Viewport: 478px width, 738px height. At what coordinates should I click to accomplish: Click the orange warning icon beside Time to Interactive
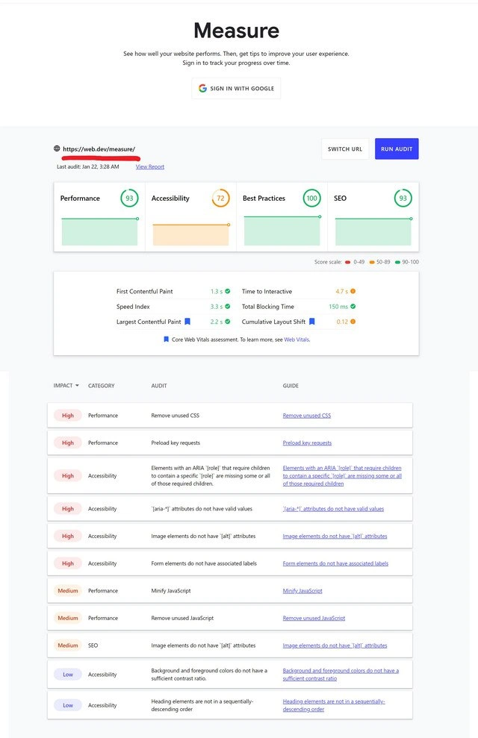(x=353, y=291)
